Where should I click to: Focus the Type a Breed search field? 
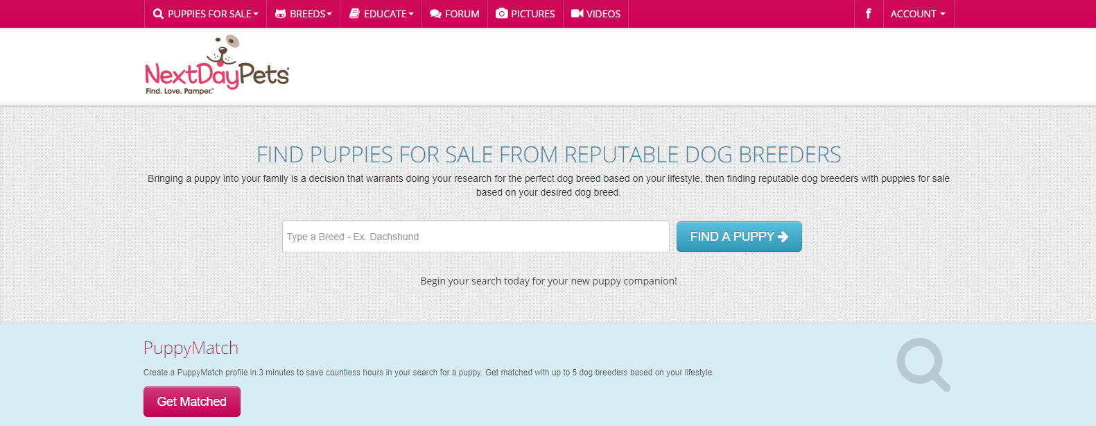click(x=476, y=237)
